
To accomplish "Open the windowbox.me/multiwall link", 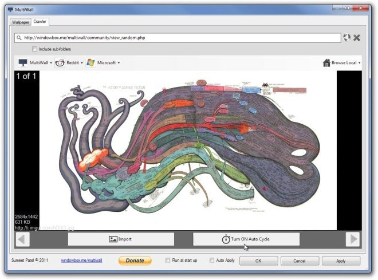I will click(81, 260).
